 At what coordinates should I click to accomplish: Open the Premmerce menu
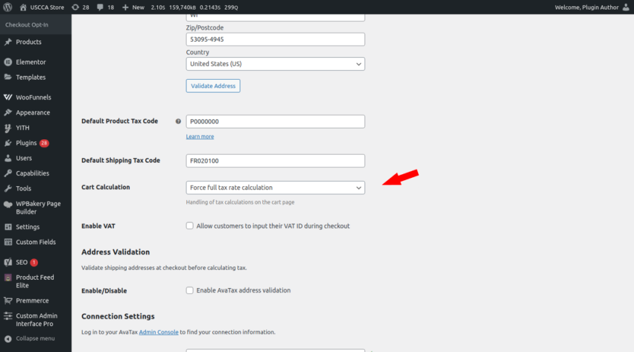(32, 301)
